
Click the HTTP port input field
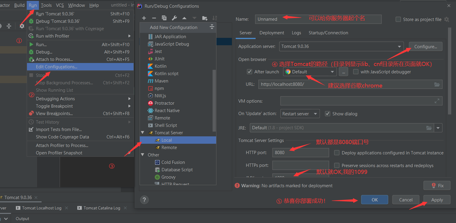(300, 153)
